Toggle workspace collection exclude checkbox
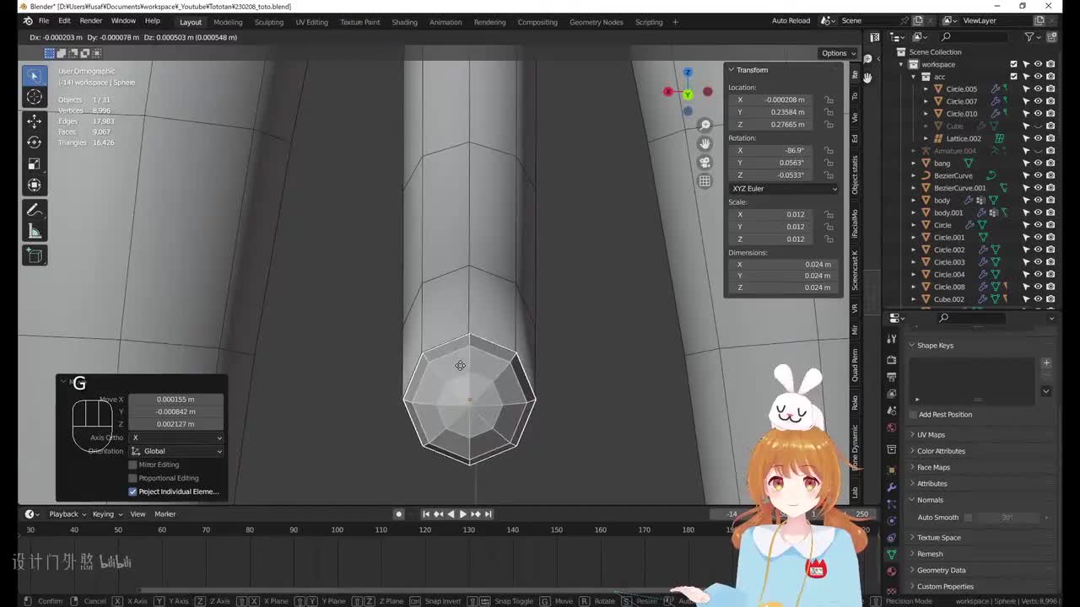This screenshot has height=607, width=1080. 1014,64
